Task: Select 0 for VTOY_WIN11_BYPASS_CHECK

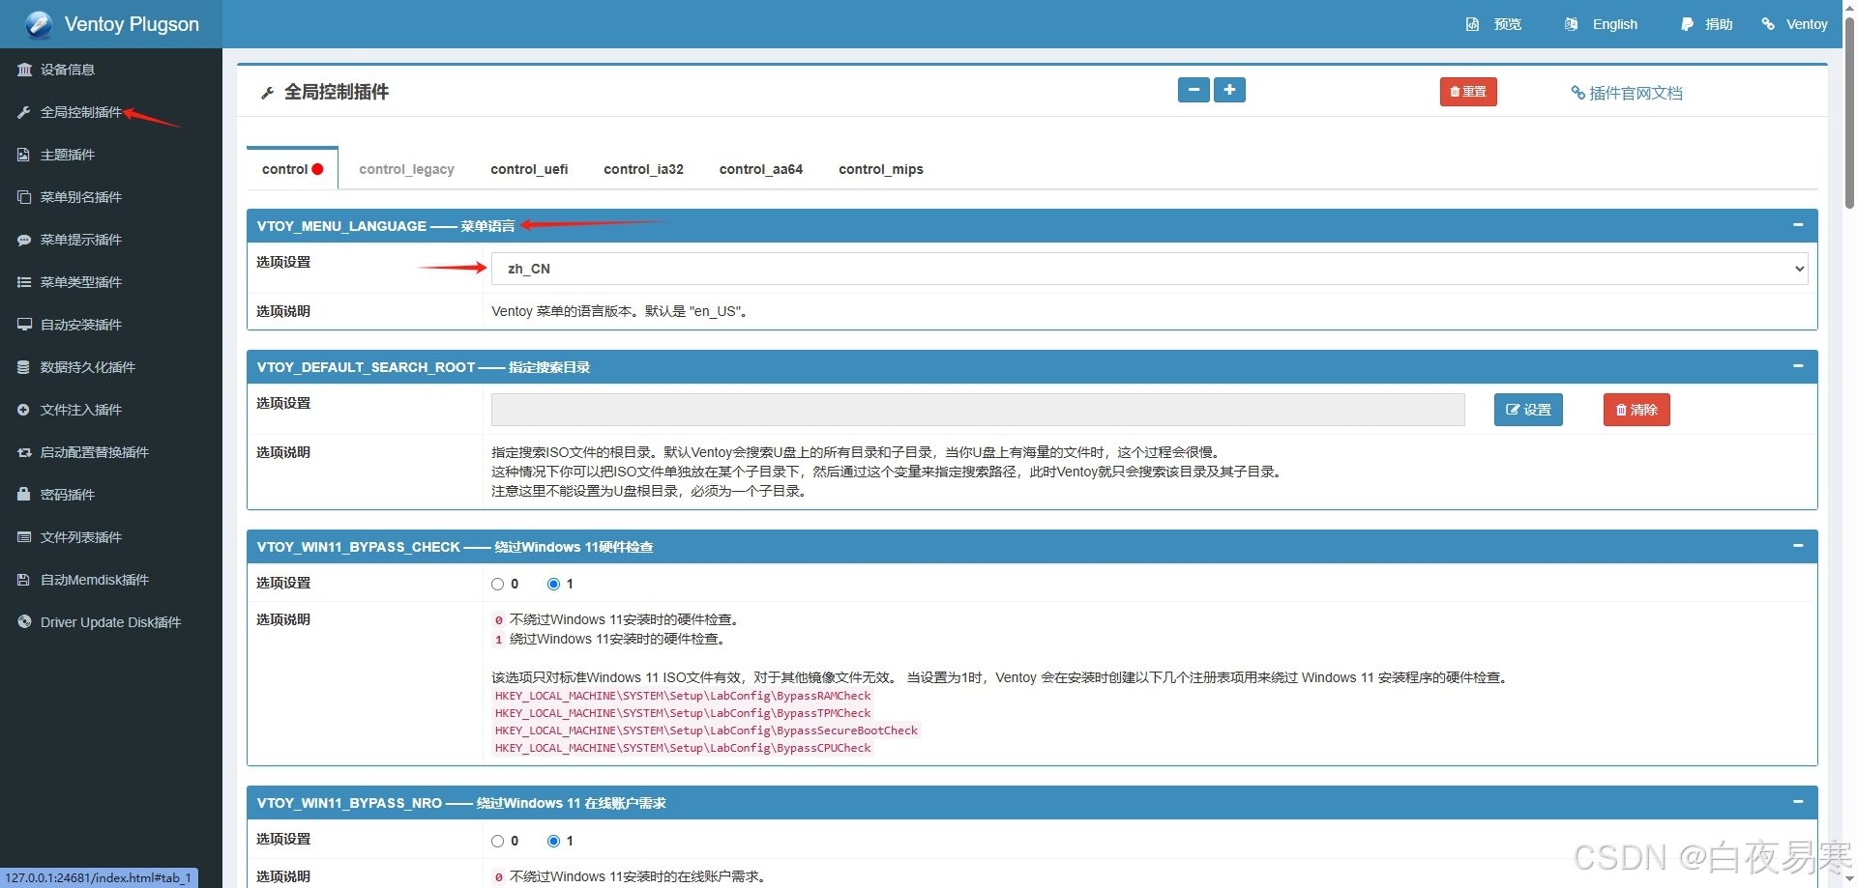Action: [497, 584]
